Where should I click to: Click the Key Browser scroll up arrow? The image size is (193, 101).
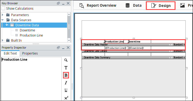coord(69,15)
